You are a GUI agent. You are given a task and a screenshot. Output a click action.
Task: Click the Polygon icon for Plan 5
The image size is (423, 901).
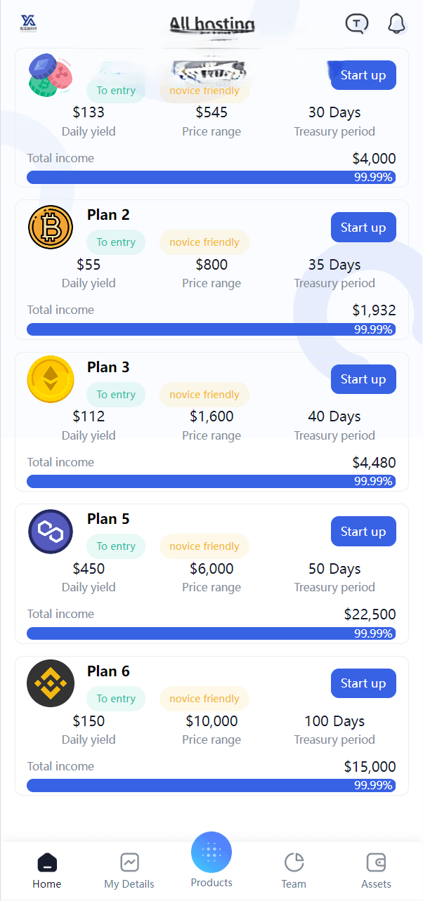(51, 532)
